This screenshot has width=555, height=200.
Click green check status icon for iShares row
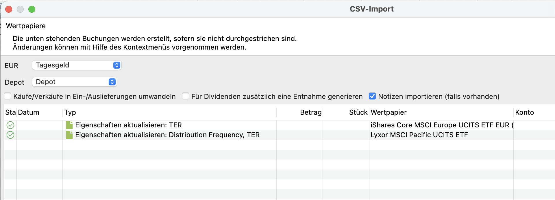pos(10,125)
